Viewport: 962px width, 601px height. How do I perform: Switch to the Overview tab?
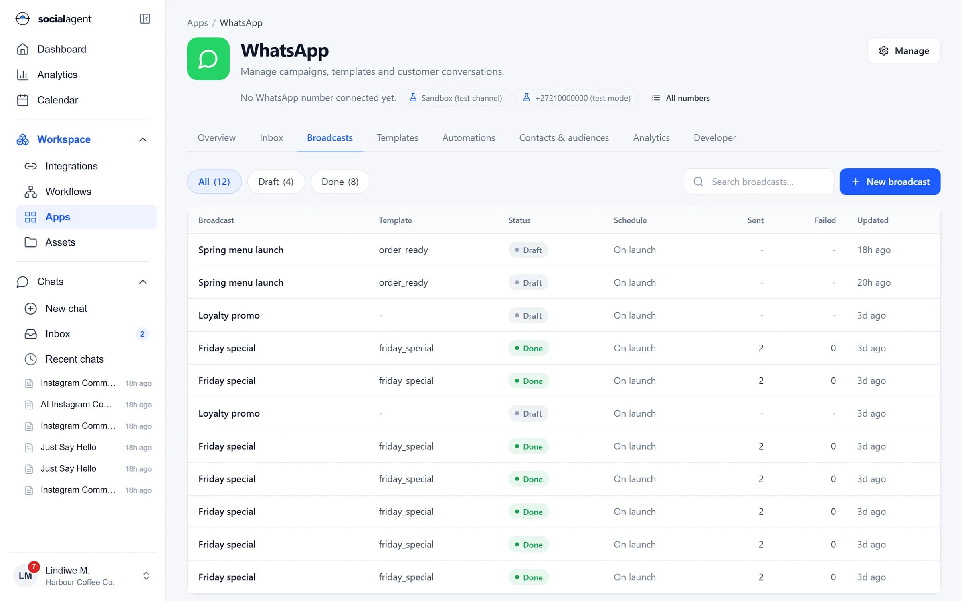(x=217, y=138)
